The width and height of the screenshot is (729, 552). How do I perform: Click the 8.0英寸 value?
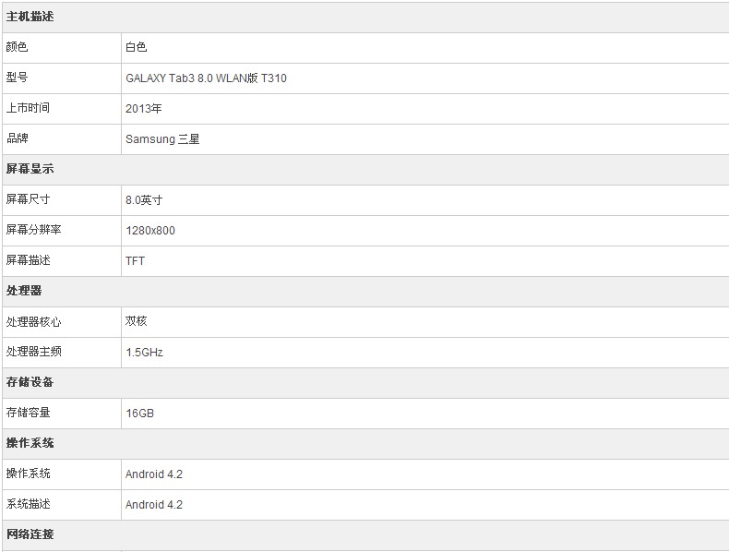tap(144, 200)
